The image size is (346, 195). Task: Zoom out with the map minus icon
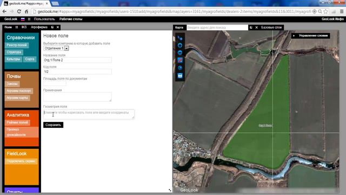click(180, 53)
